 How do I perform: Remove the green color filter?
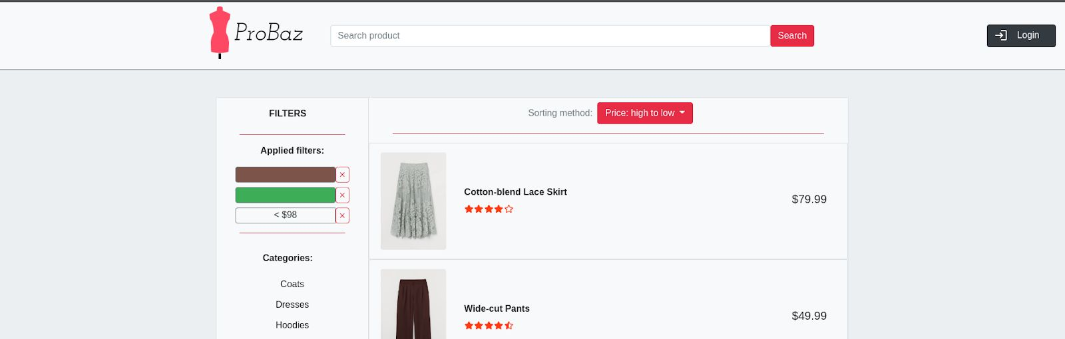pyautogui.click(x=342, y=195)
